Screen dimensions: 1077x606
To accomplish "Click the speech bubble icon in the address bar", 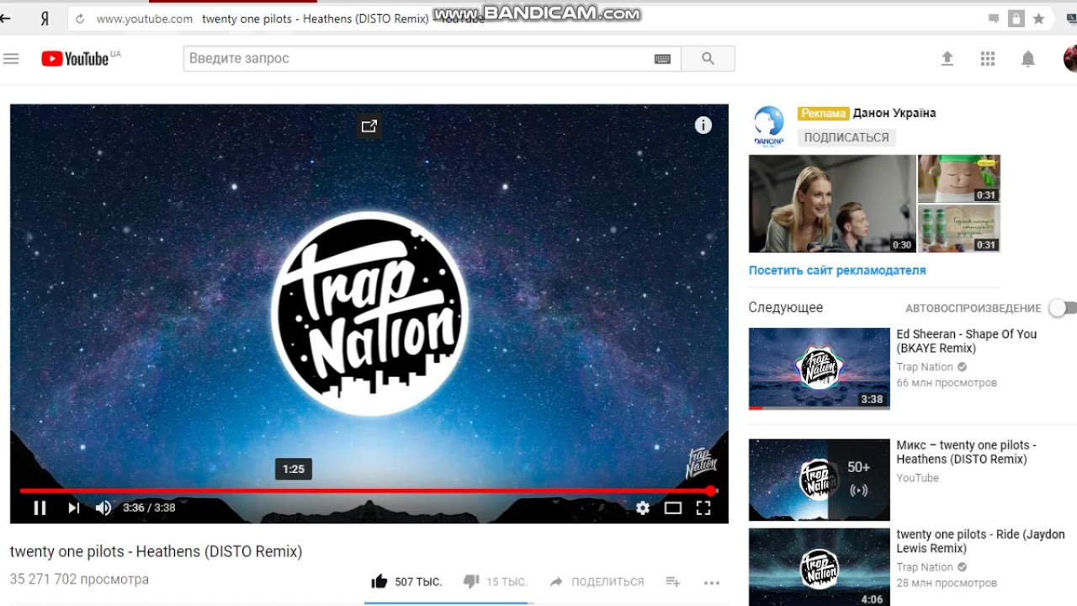I will 994,19.
